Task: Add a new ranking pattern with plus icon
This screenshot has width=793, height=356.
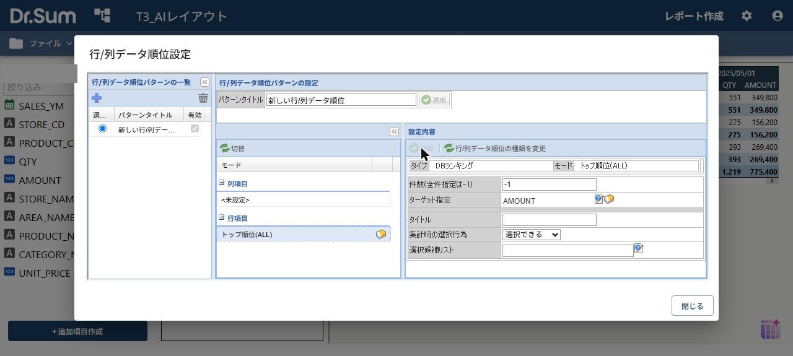Action: click(x=97, y=98)
